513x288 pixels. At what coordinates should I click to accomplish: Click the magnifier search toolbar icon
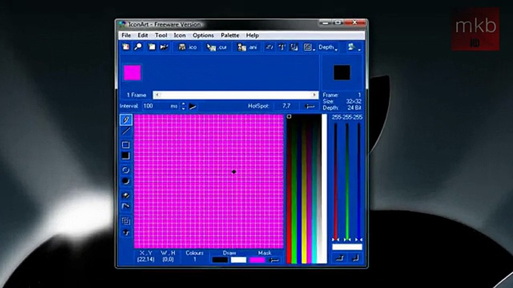[x=138, y=47]
